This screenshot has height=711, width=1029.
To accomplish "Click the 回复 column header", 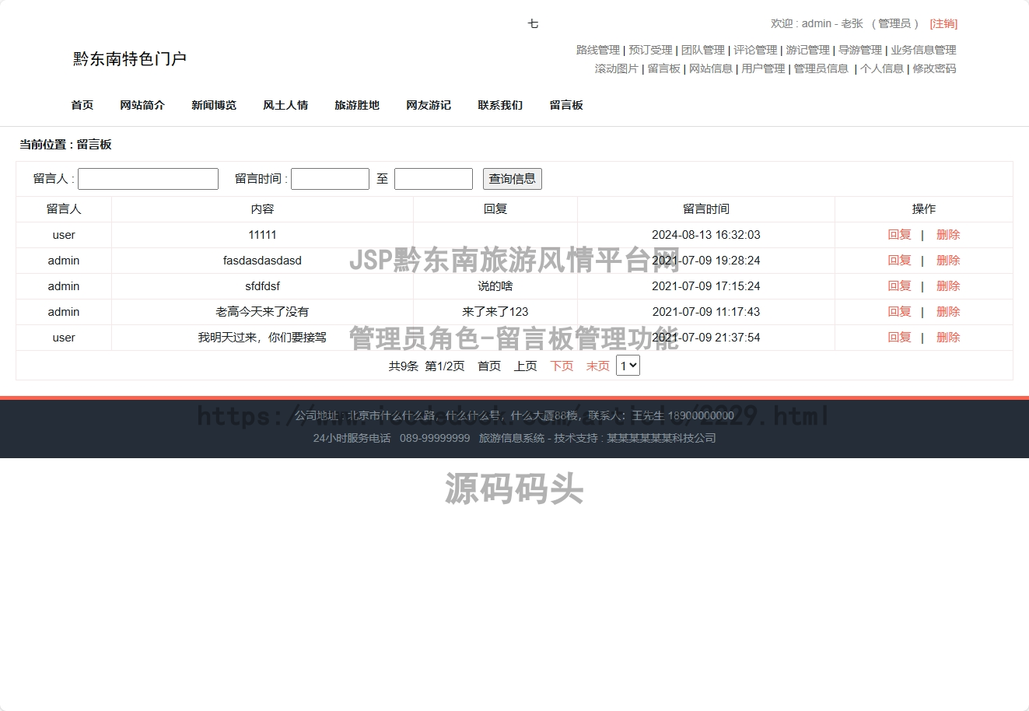I will (495, 209).
